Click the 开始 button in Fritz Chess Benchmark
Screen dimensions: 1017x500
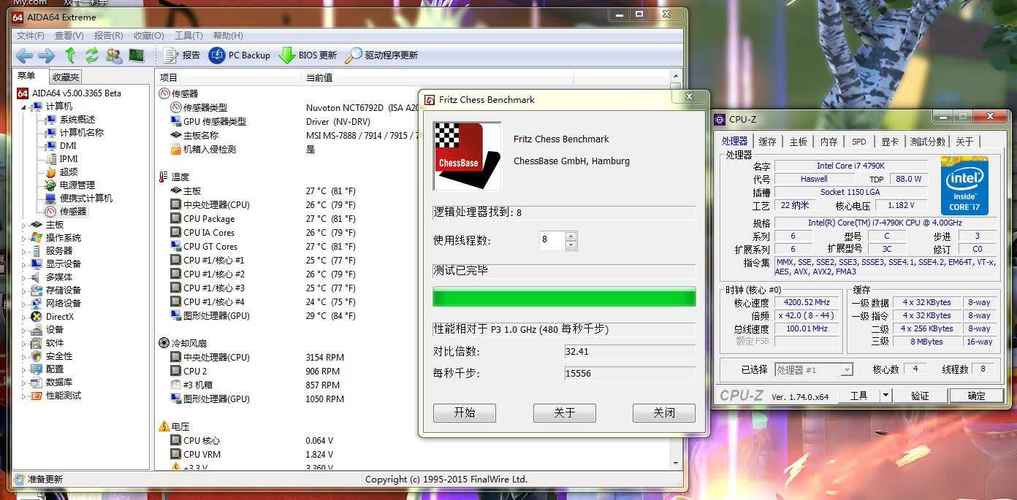[465, 413]
